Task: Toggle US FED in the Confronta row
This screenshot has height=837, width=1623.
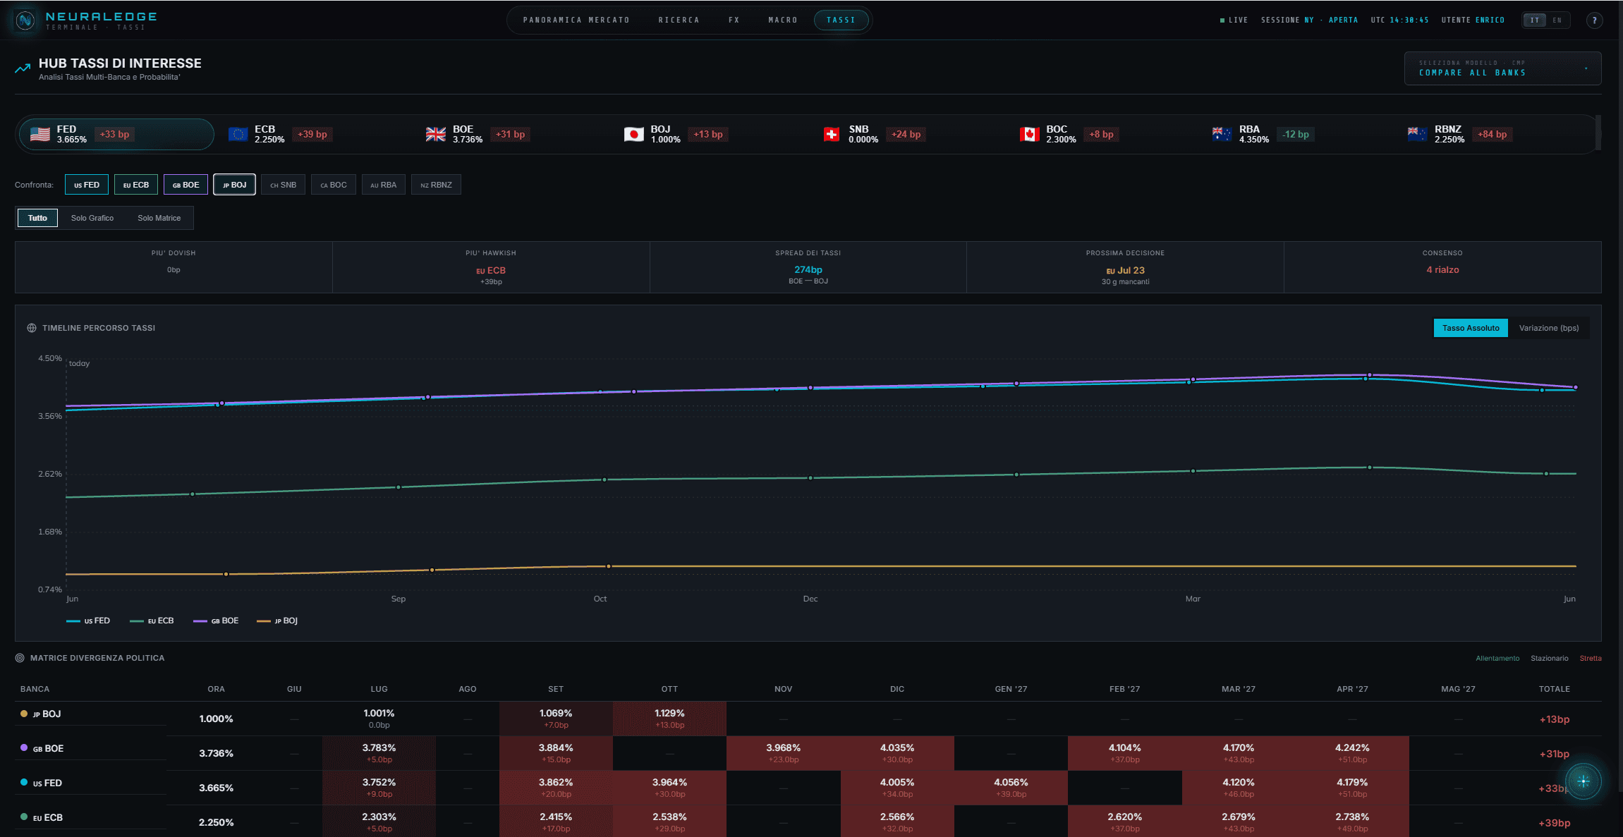Action: (87, 185)
